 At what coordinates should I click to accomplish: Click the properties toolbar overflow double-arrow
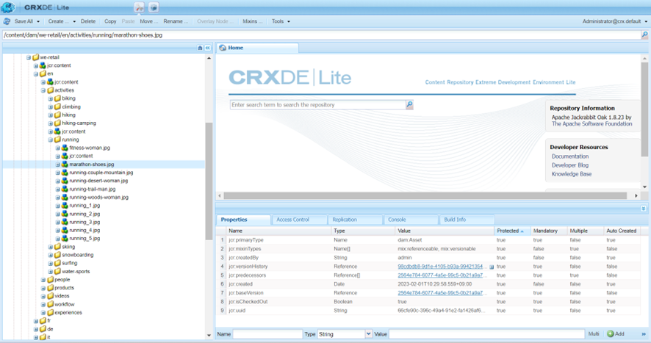pos(644,334)
